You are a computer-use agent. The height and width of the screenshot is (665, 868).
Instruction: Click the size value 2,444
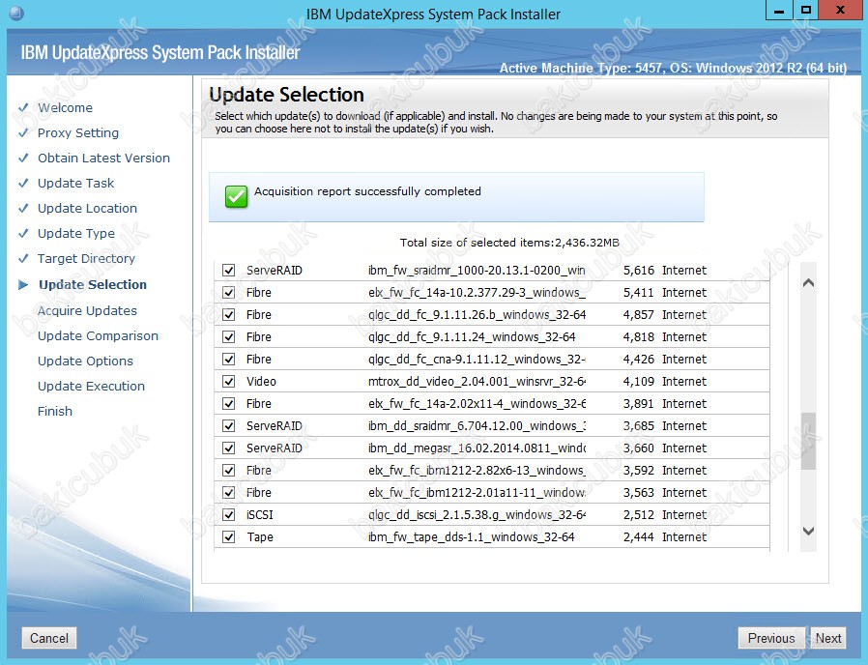point(638,537)
